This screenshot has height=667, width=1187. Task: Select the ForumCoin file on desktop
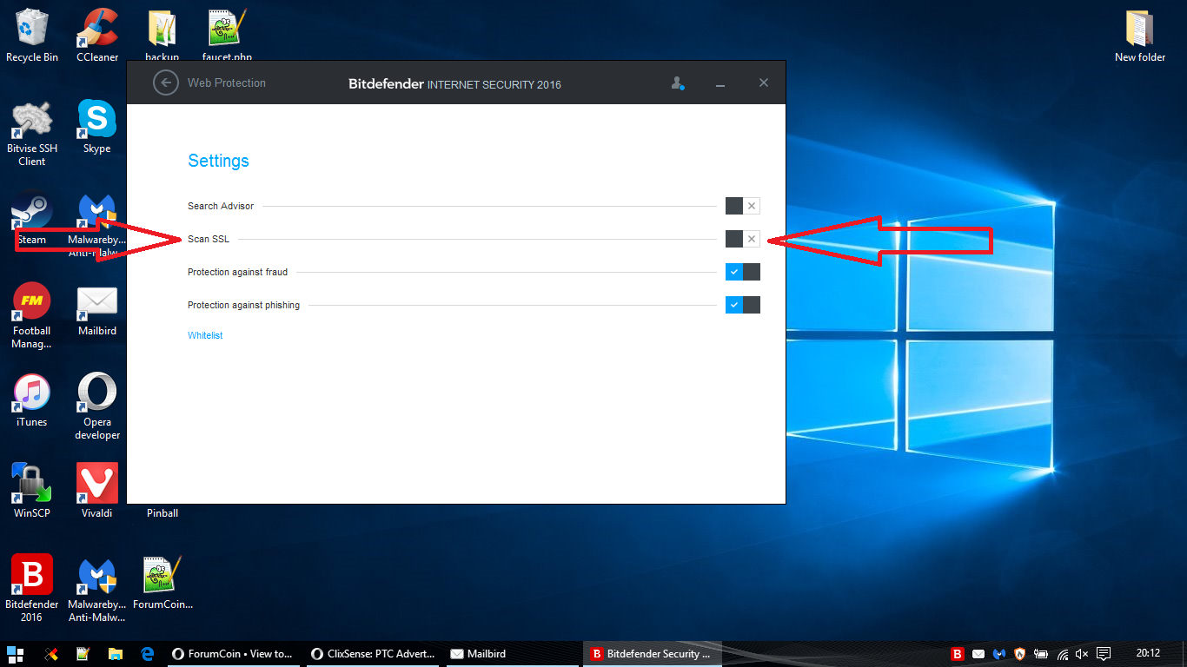(162, 583)
